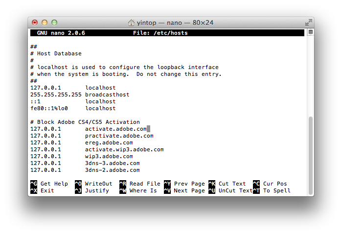Click 'localhost' on the first 127.0.0.1 line
The height and width of the screenshot is (235, 342).
[x=100, y=88]
